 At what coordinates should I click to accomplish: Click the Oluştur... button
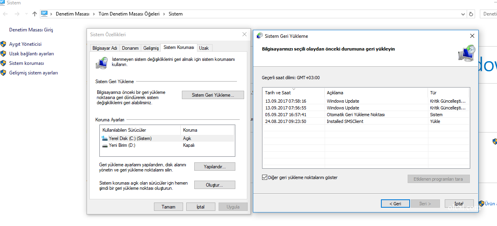point(215,185)
